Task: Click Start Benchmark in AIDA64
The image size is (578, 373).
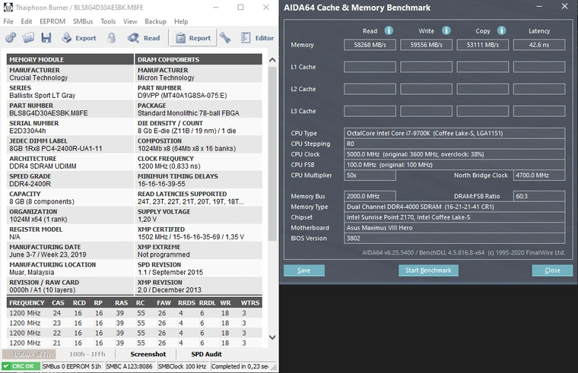Action: pyautogui.click(x=428, y=270)
